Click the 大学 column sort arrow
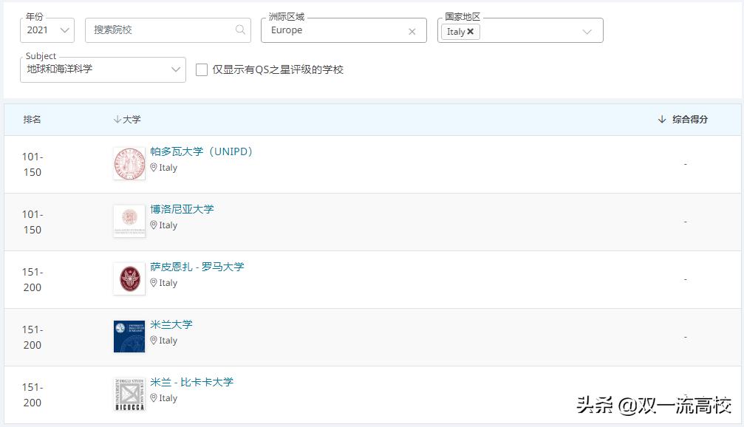This screenshot has height=427, width=744. 118,119
